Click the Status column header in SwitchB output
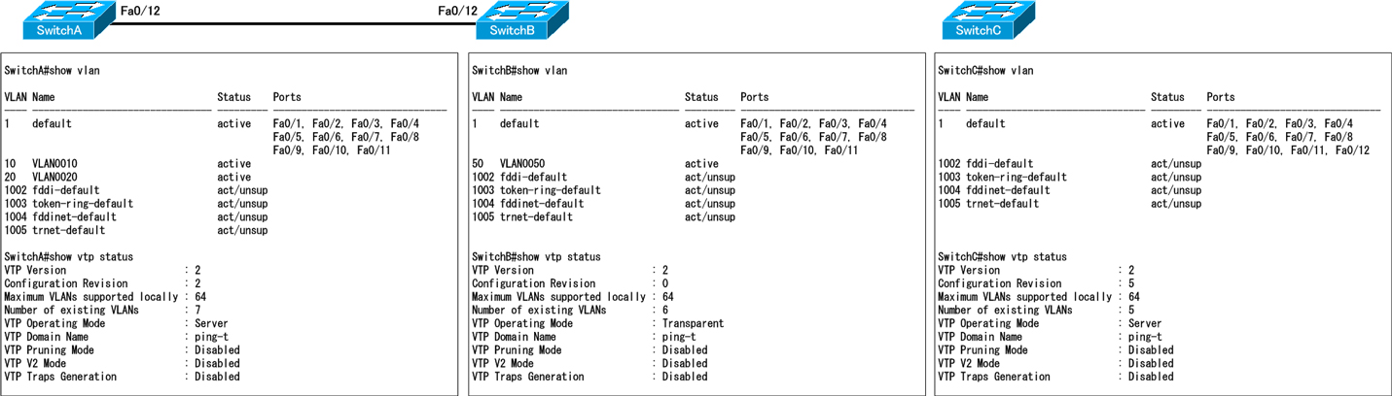The image size is (1392, 396). pos(701,97)
